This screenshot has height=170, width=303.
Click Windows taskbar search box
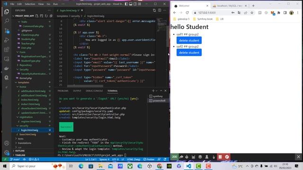pyautogui.click(x=38, y=166)
